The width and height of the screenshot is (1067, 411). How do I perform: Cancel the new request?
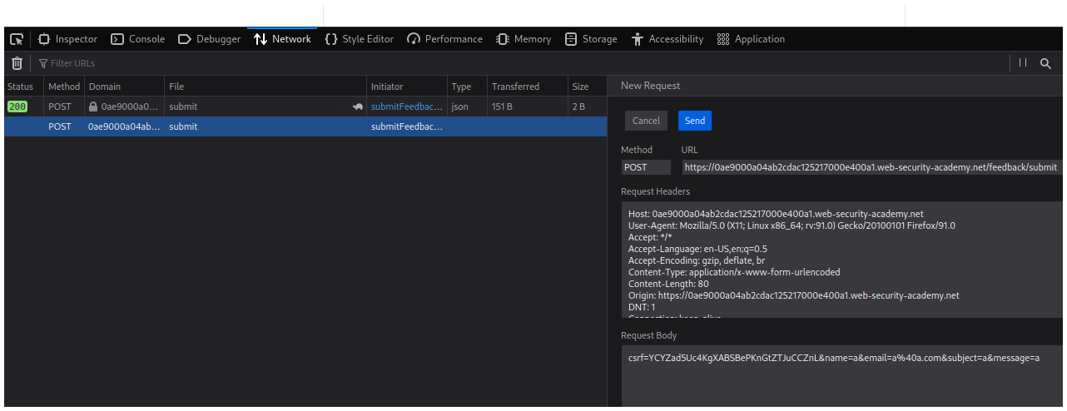[x=646, y=121]
